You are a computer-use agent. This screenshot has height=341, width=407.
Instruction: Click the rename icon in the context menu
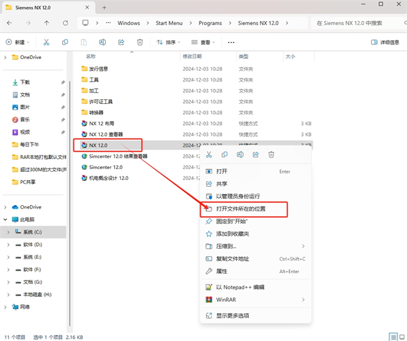[x=240, y=155]
